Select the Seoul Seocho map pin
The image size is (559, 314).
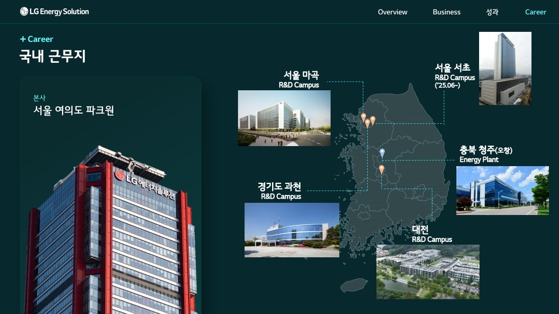[x=373, y=120]
